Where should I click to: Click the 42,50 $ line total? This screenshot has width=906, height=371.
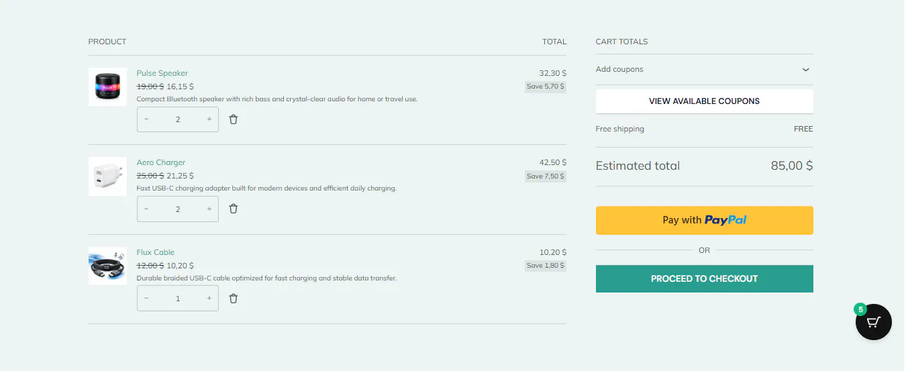tap(553, 162)
